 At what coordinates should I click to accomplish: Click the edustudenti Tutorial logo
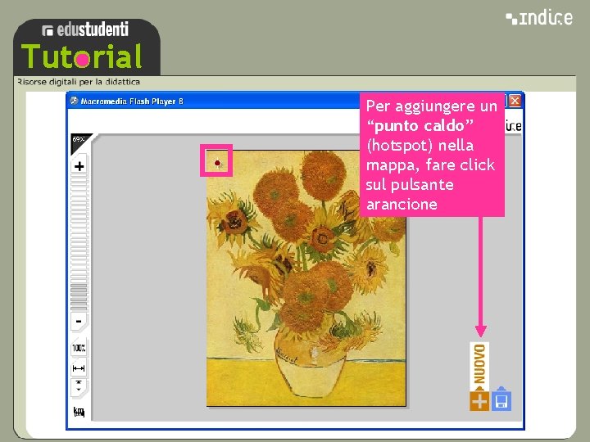click(x=87, y=47)
